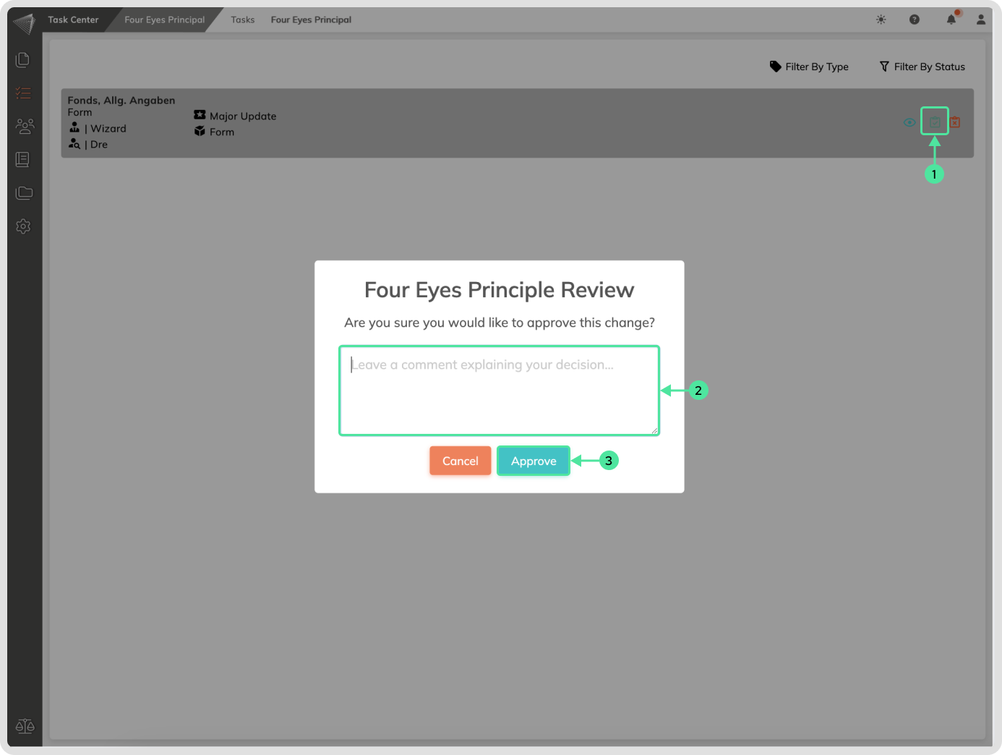This screenshot has height=755, width=1002.
Task: Toggle light/dark theme sun icon
Action: (x=881, y=20)
